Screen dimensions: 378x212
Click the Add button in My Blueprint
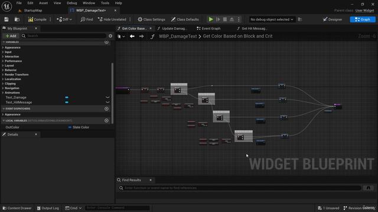[x=11, y=36]
